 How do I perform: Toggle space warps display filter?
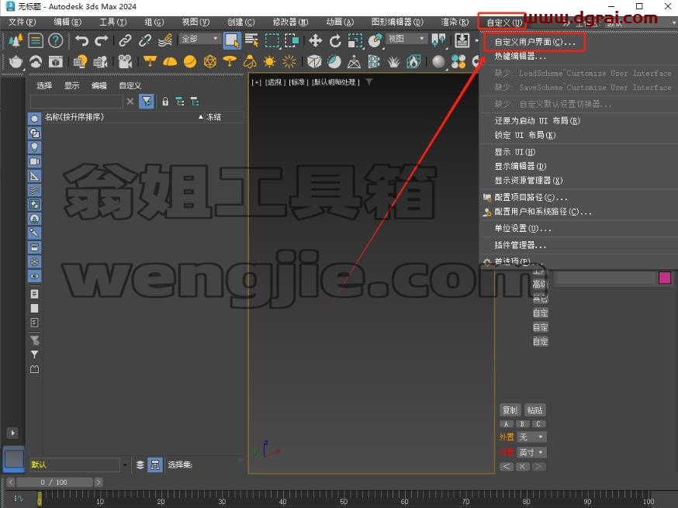[x=35, y=190]
